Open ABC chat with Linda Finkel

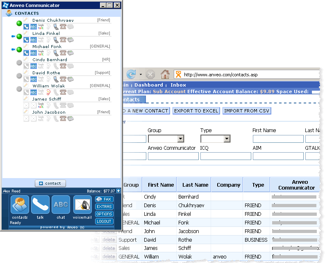(x=34, y=40)
